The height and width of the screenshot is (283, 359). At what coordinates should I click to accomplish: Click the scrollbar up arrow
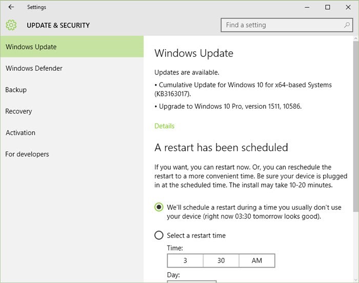(x=356, y=38)
